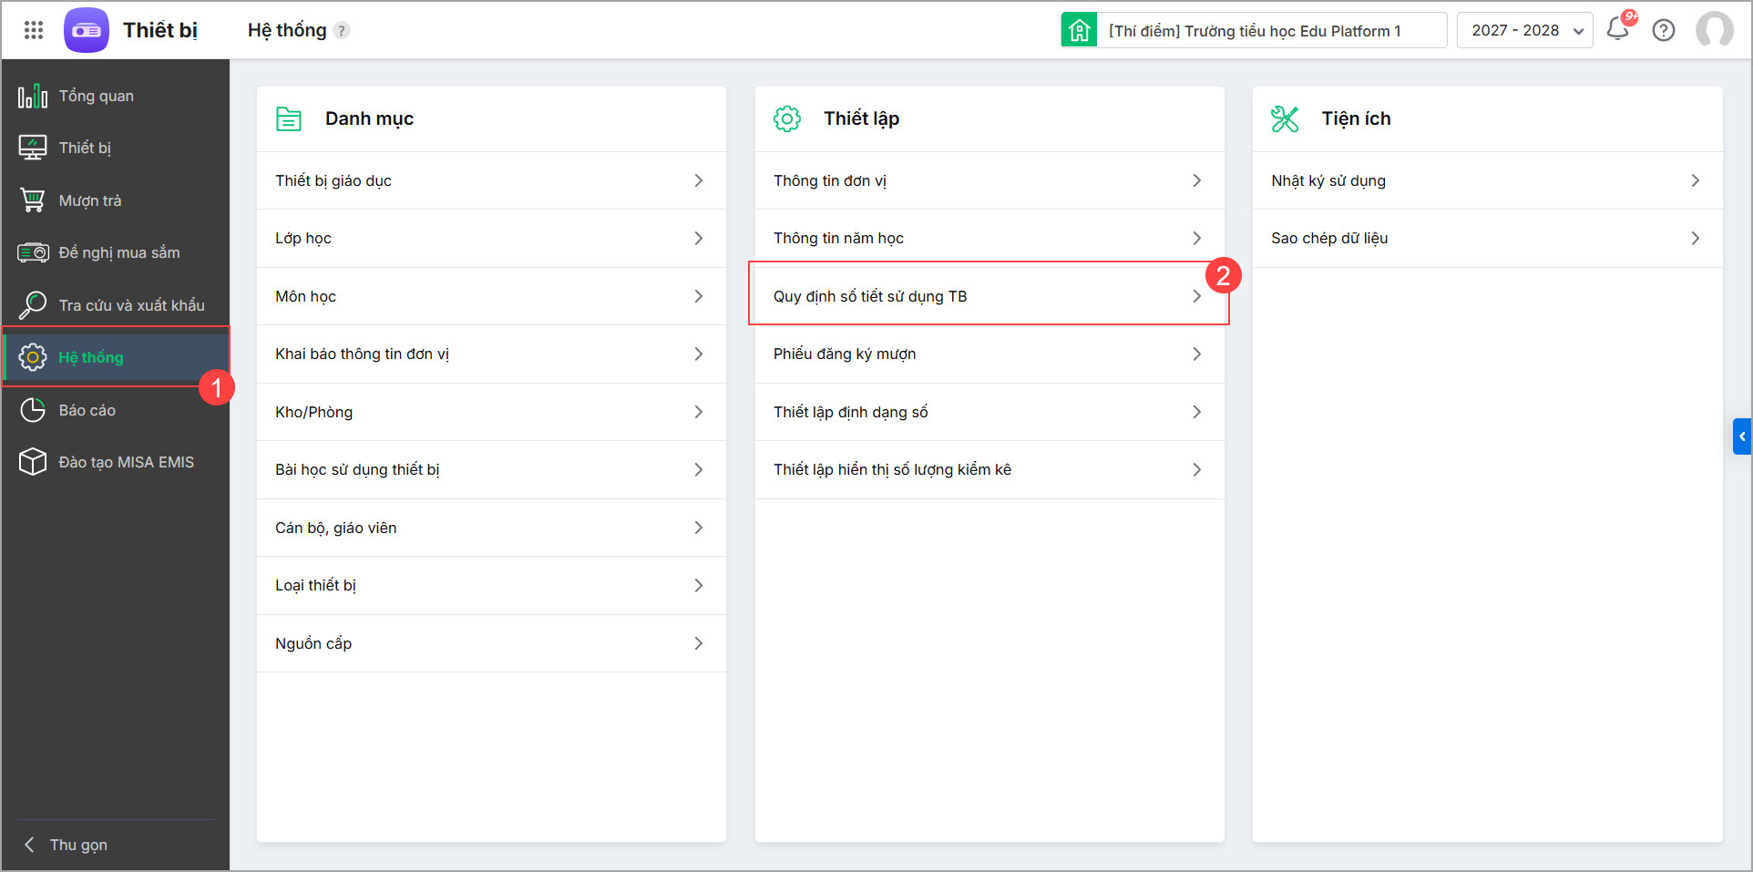
Task: Open Đề nghị mua sắm in the sidebar
Action: (x=118, y=252)
